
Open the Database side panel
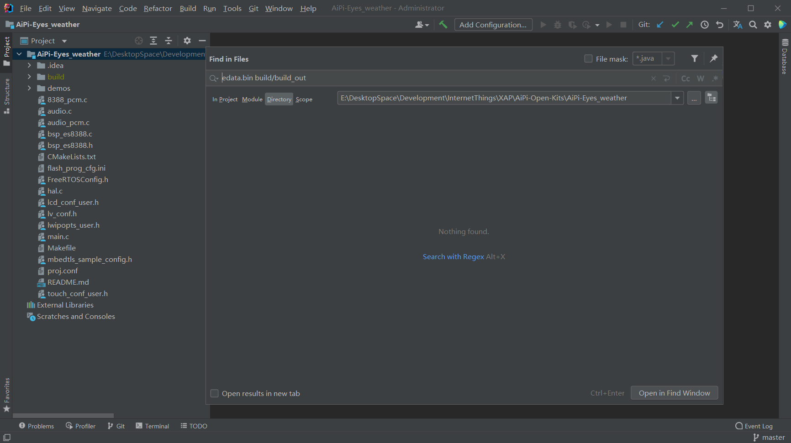pos(785,57)
